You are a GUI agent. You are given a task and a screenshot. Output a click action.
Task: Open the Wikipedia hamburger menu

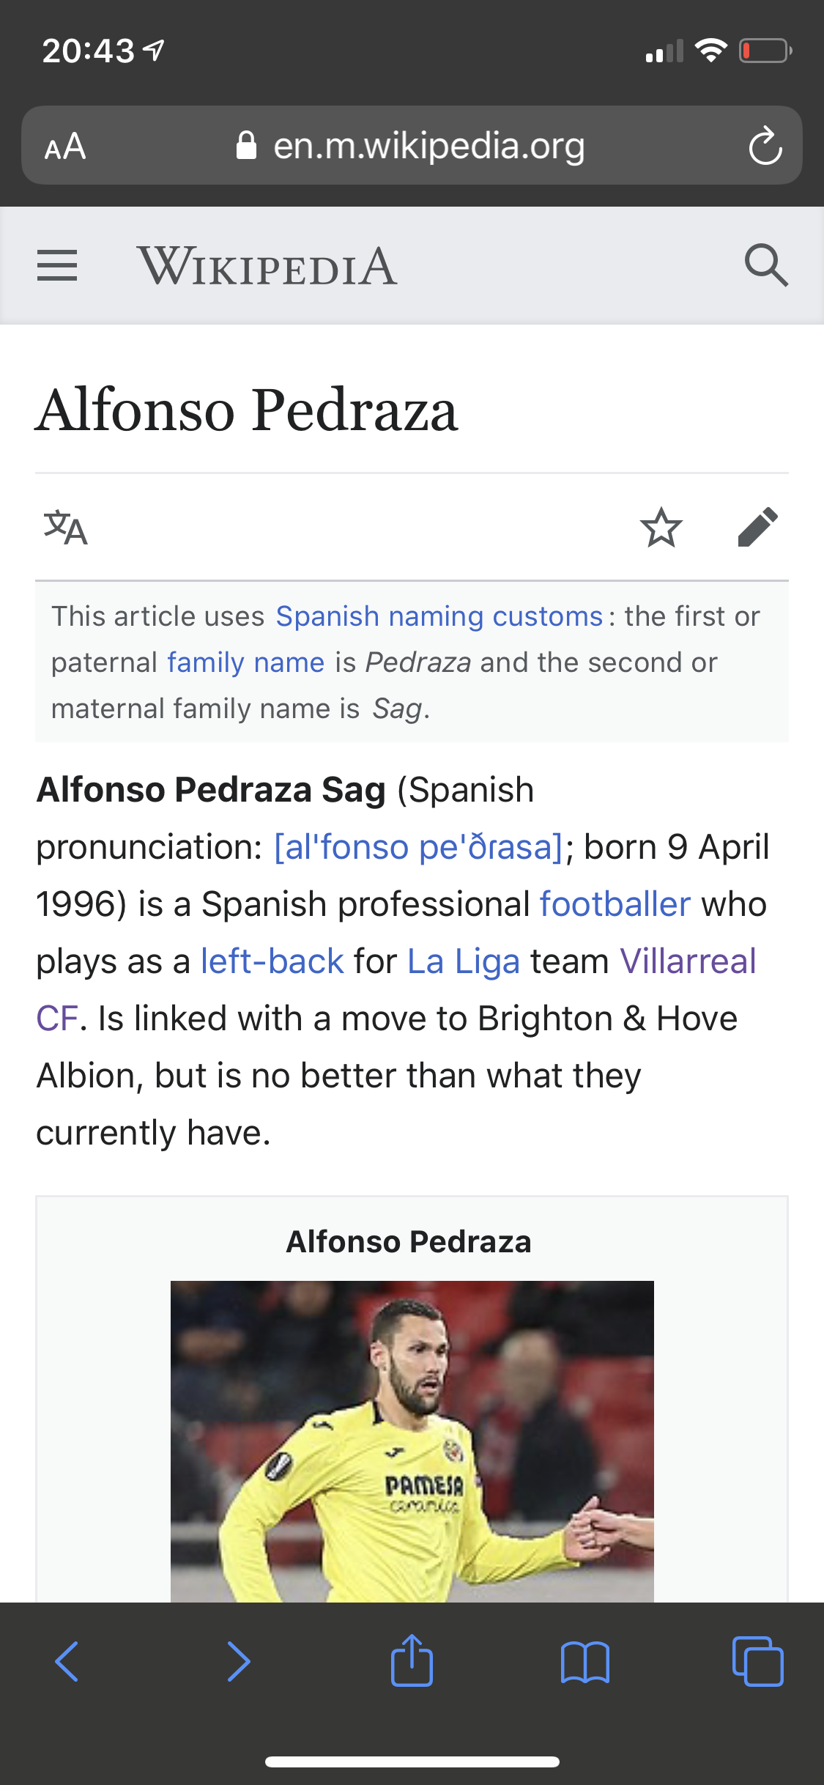point(57,265)
